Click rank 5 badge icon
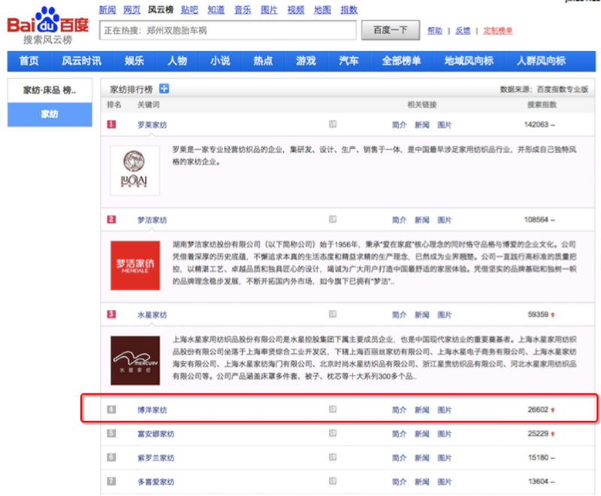This screenshot has height=496, width=601. coord(111,433)
